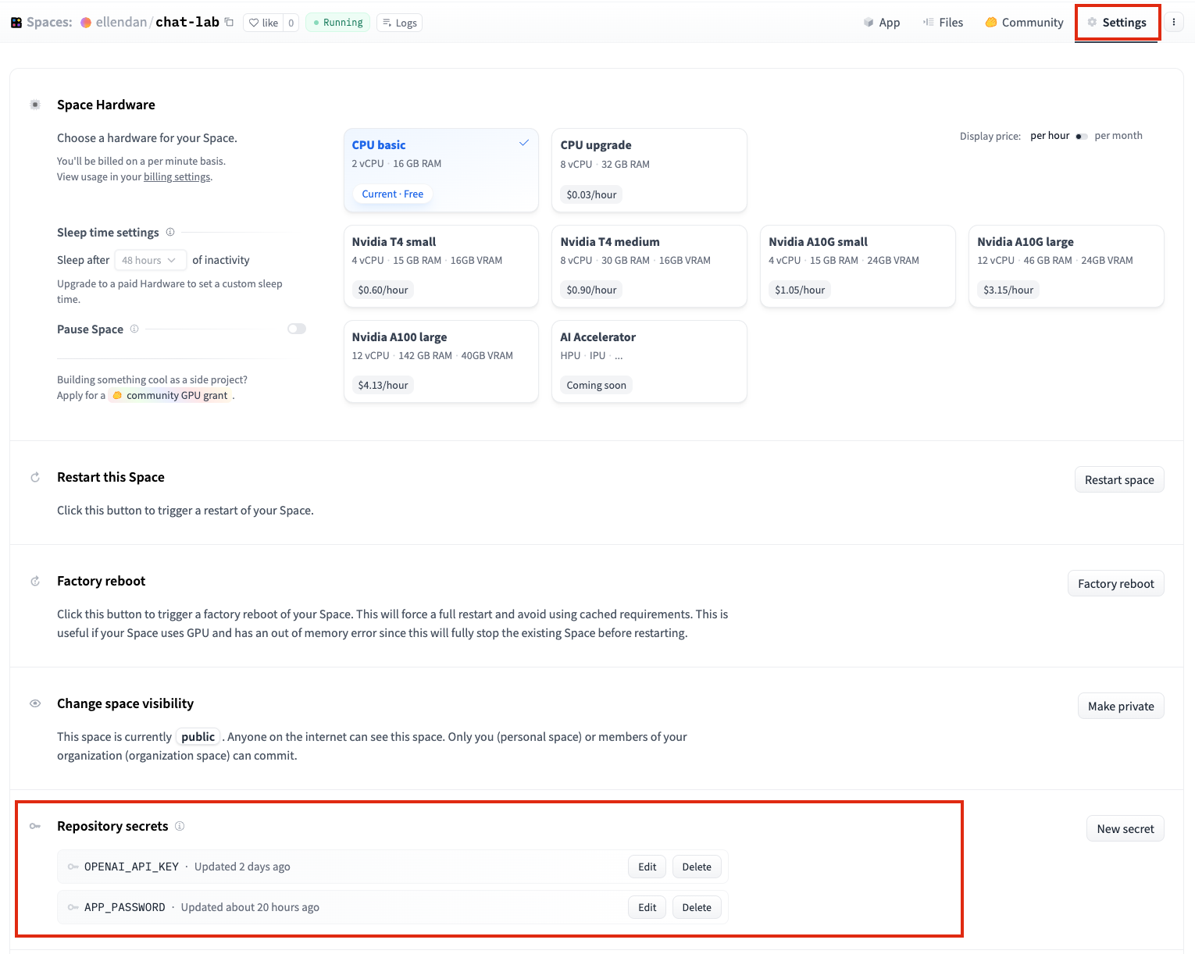Click the ellendan user avatar icon
The width and height of the screenshot is (1195, 954).
(x=86, y=23)
